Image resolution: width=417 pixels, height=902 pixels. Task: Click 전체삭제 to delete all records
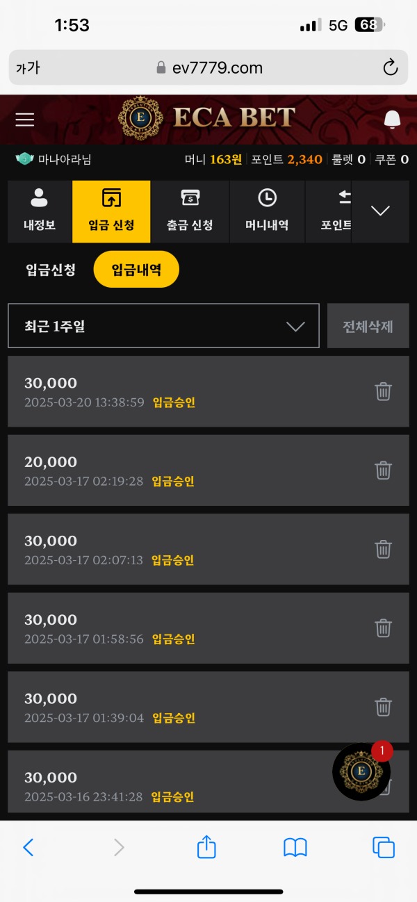[368, 325]
